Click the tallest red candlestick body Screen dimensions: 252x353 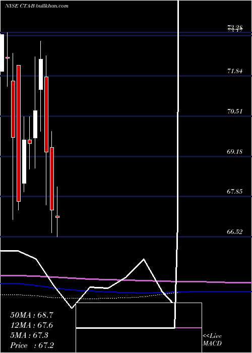(19, 133)
